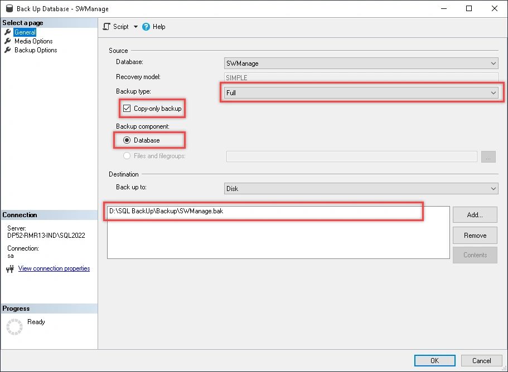
Task: Open the Backup type dropdown
Action: (493, 93)
